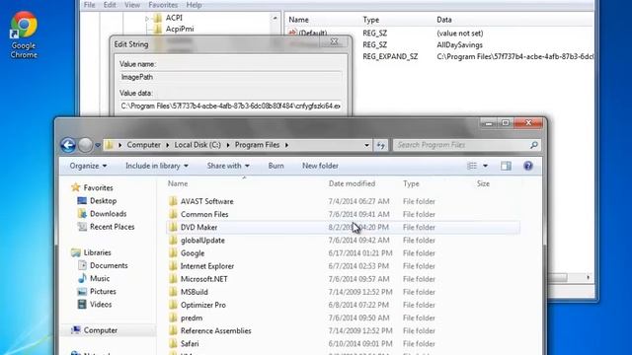Select AVAST Software folder icon
Image resolution: width=632 pixels, height=355 pixels.
[173, 201]
